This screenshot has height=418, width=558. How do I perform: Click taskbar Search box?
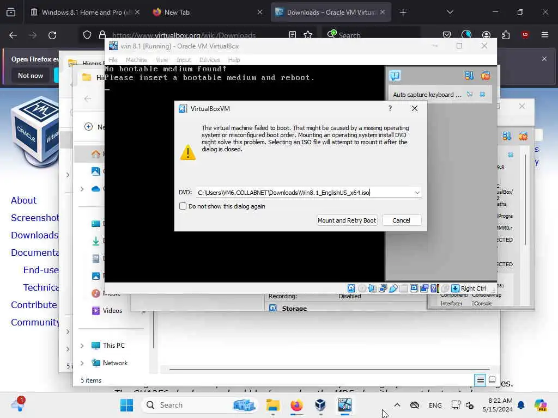[199, 405]
